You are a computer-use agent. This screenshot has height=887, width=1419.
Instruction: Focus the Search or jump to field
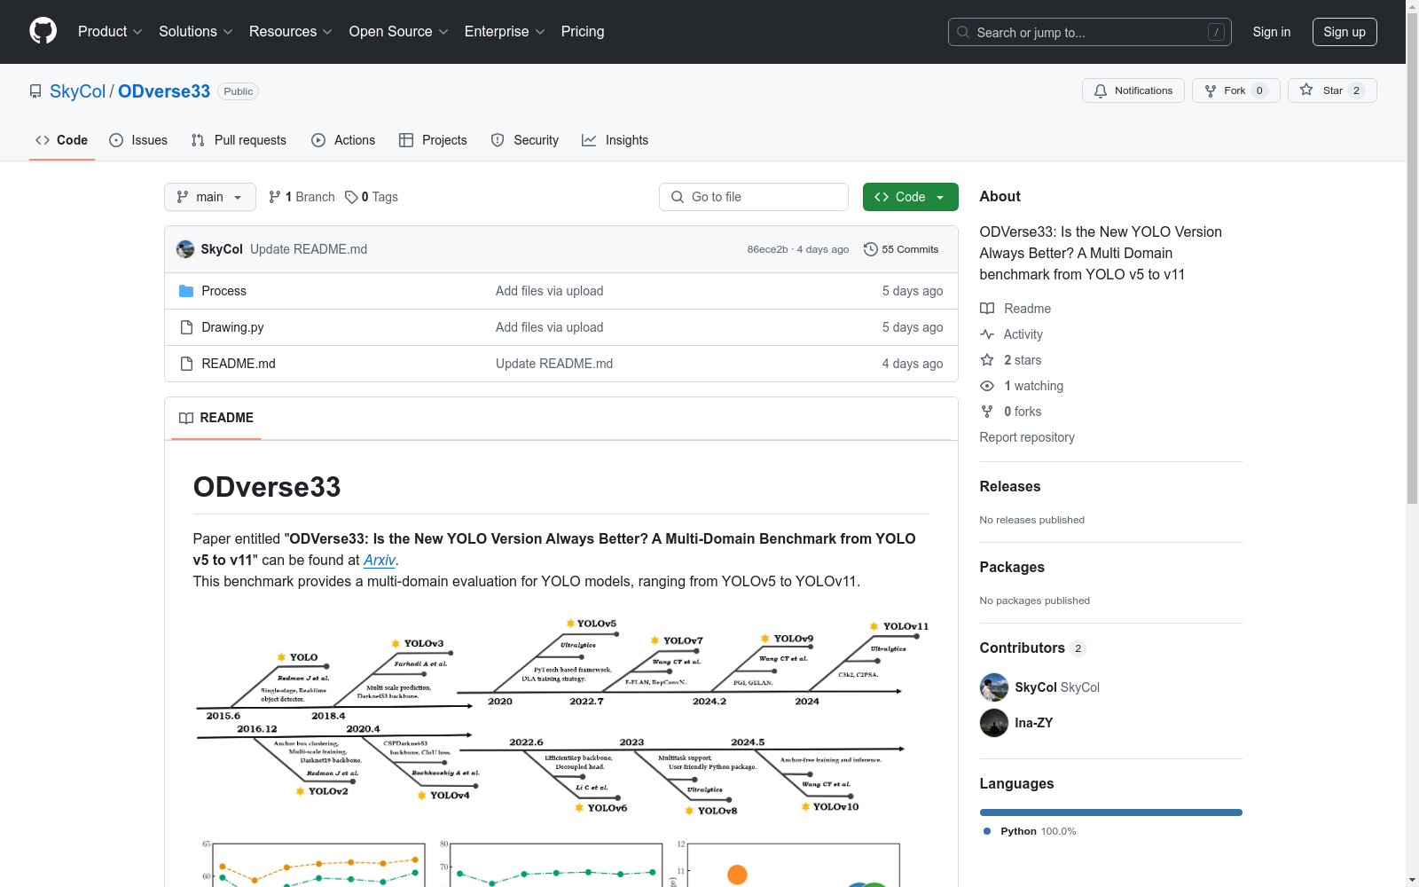point(1089,32)
